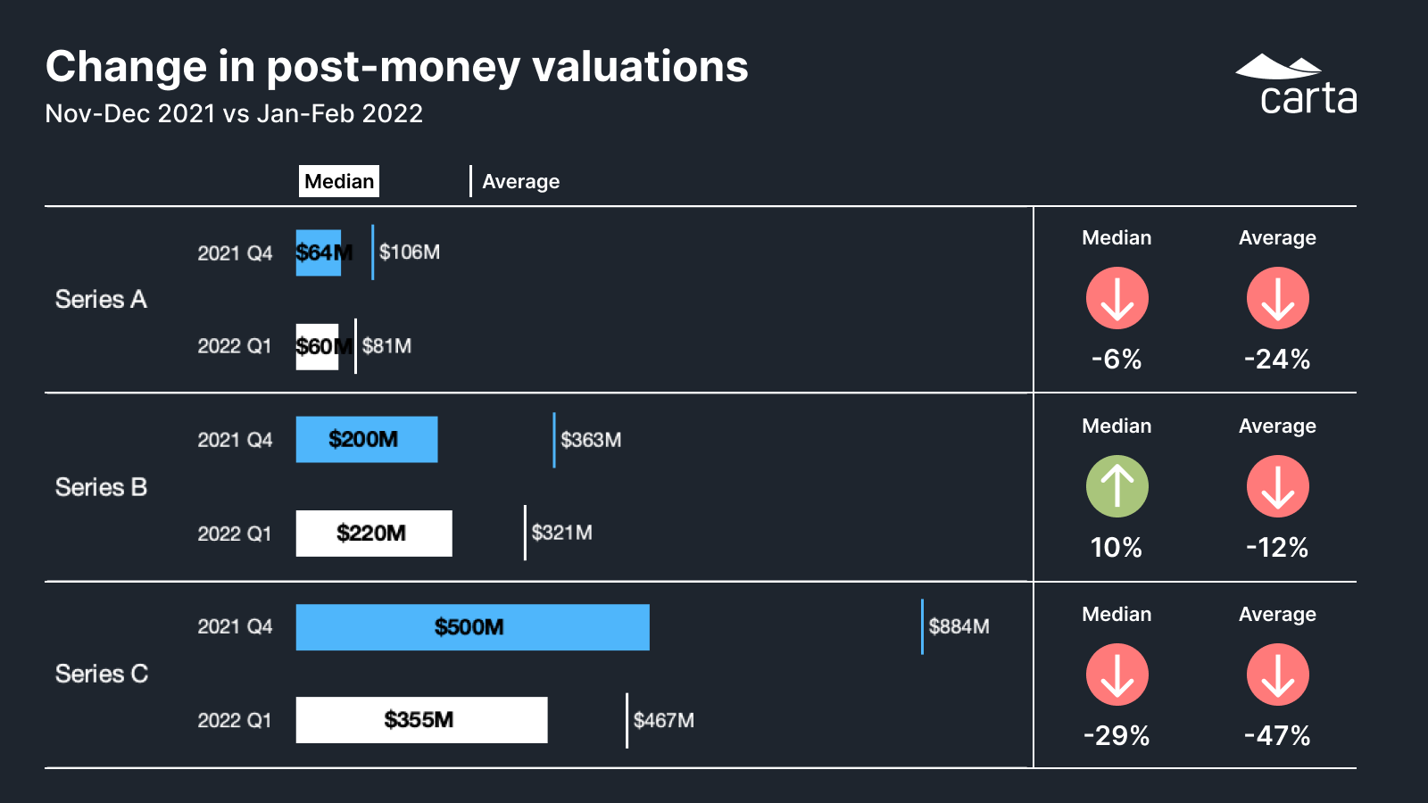
Task: Click the chart title heading
Action: pos(397,67)
